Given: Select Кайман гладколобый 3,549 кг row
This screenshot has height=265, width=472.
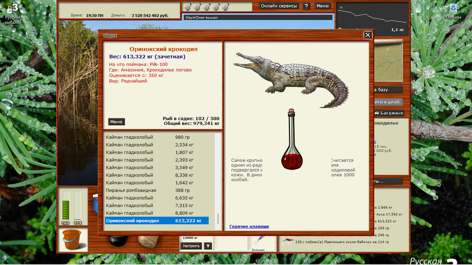Looking at the screenshot, I should tap(157, 167).
